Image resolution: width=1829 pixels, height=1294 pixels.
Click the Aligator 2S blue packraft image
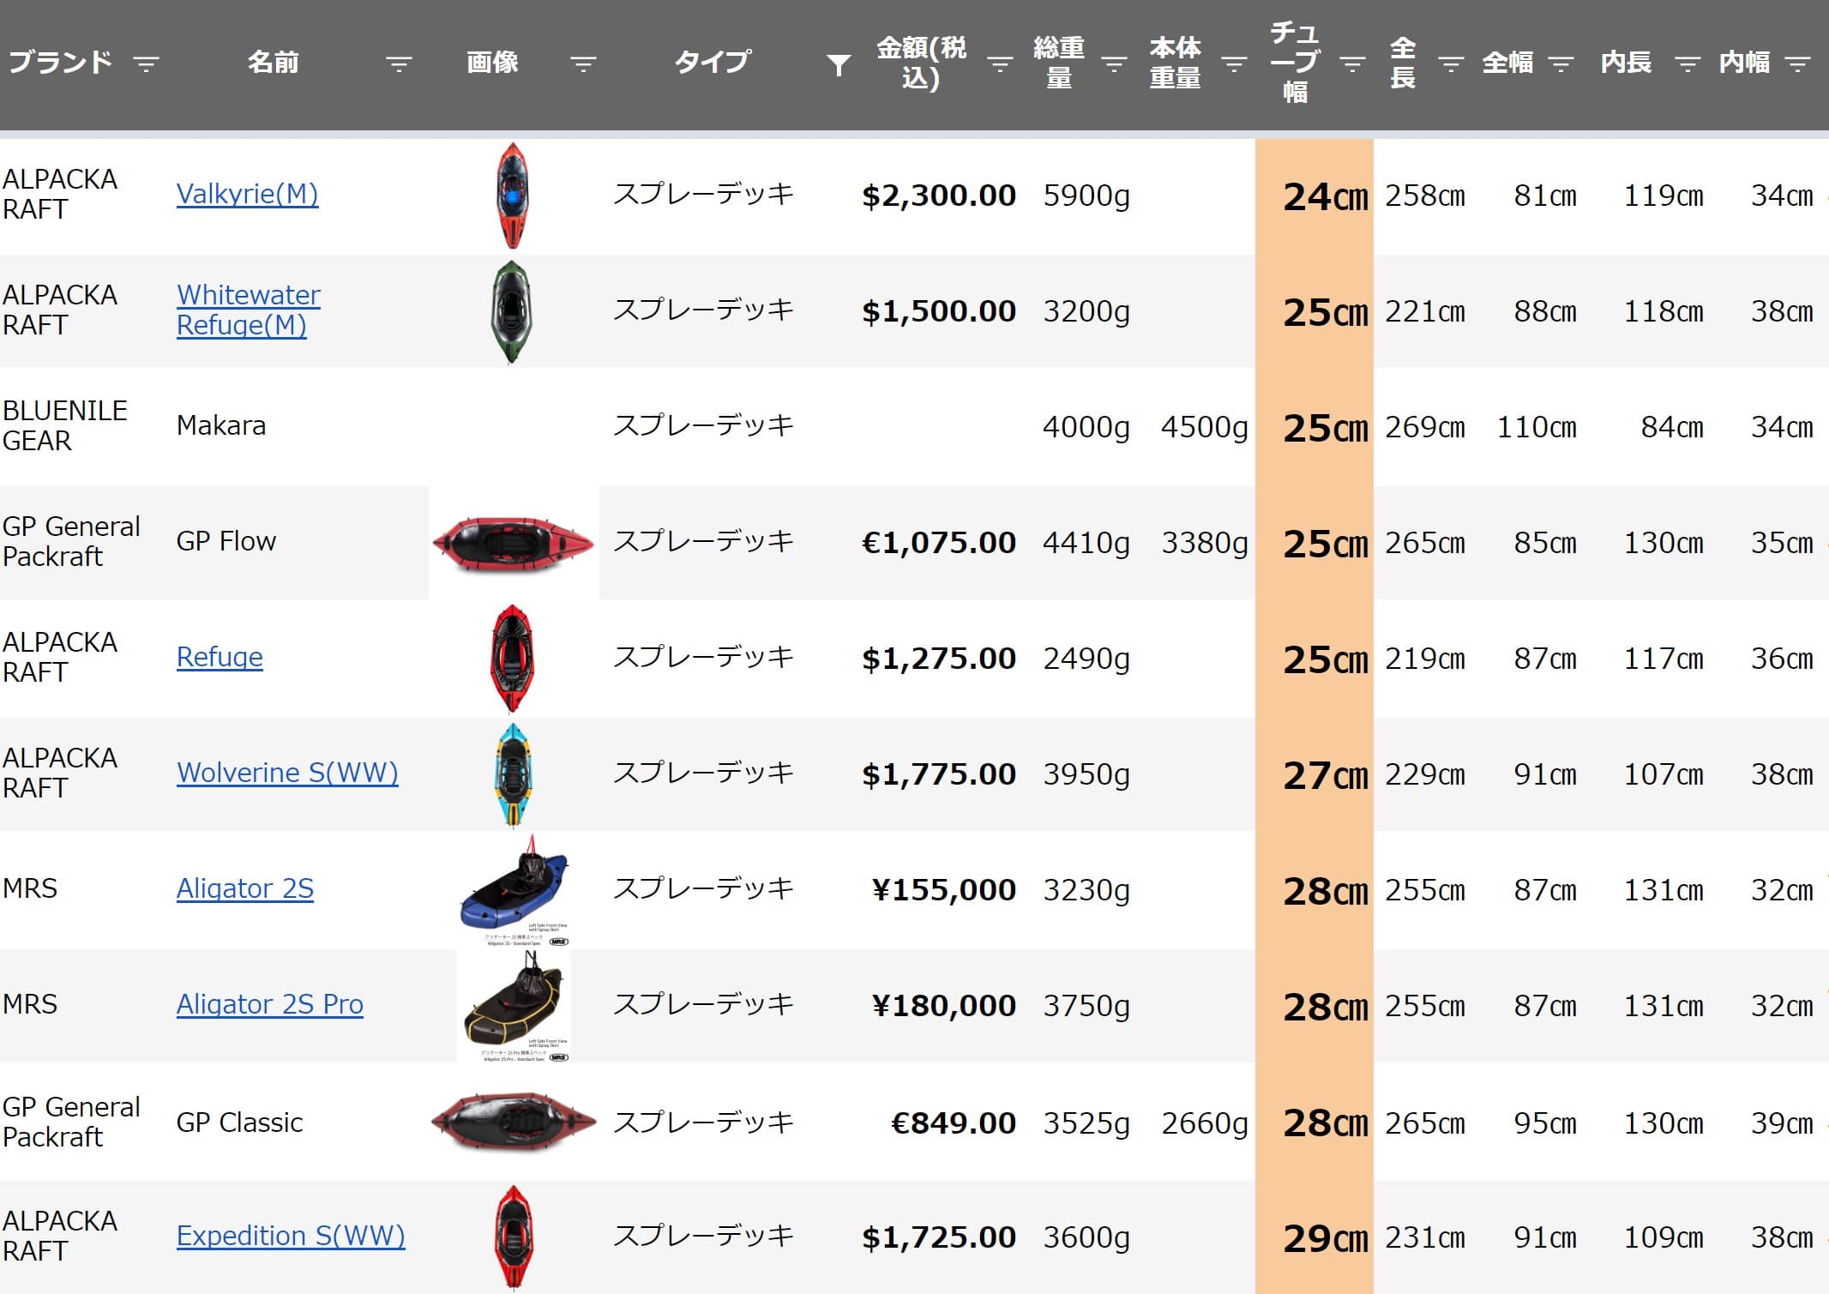tap(514, 890)
